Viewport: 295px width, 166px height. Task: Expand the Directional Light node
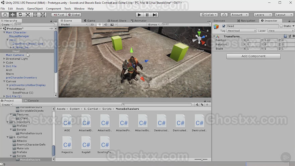4,59
